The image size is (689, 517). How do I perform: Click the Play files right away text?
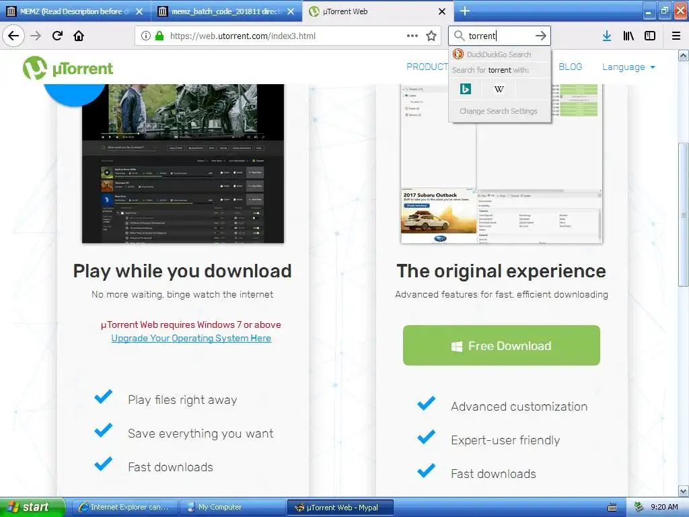tap(182, 400)
